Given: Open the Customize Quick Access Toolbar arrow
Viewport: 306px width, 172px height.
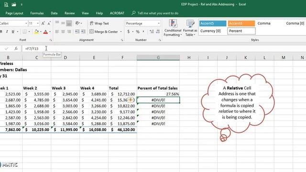Looking at the screenshot, I should pos(22,4).
